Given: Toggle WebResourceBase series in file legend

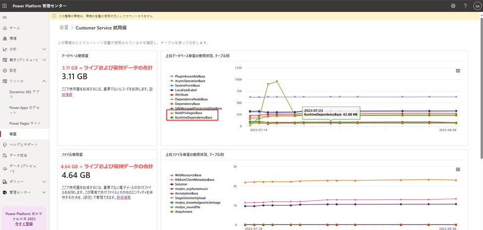Looking at the screenshot, I should (x=185, y=175).
